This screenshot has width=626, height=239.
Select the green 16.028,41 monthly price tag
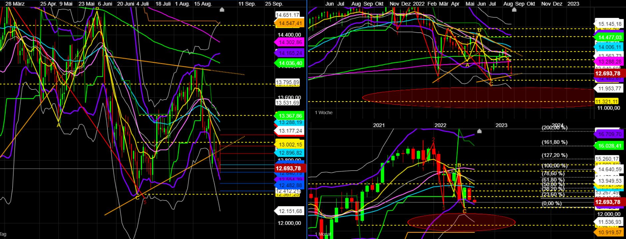tap(608, 146)
